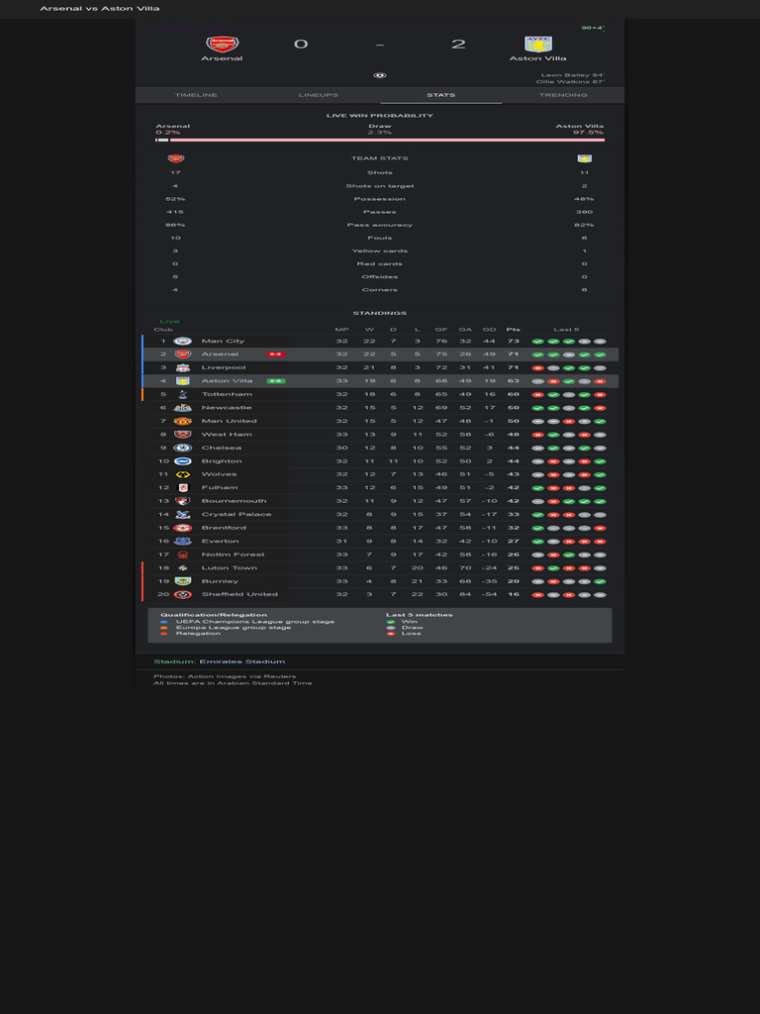The image size is (760, 1014).
Task: Click the Aston Villa logo in standings row
Action: click(183, 381)
